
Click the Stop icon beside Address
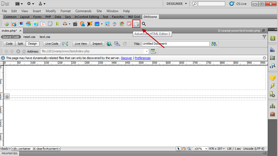18,51
